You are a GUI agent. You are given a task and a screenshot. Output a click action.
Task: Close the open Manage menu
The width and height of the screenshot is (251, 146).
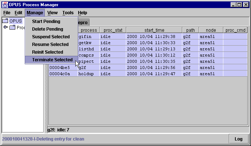tap(35, 13)
